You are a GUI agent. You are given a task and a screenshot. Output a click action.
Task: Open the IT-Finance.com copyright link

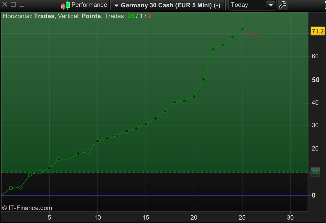[27, 208]
